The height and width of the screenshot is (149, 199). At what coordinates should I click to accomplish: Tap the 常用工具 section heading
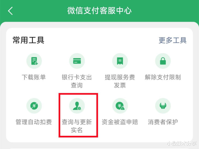pyautogui.click(x=28, y=40)
